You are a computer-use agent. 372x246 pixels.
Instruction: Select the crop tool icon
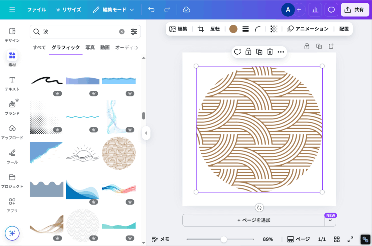pyautogui.click(x=201, y=29)
